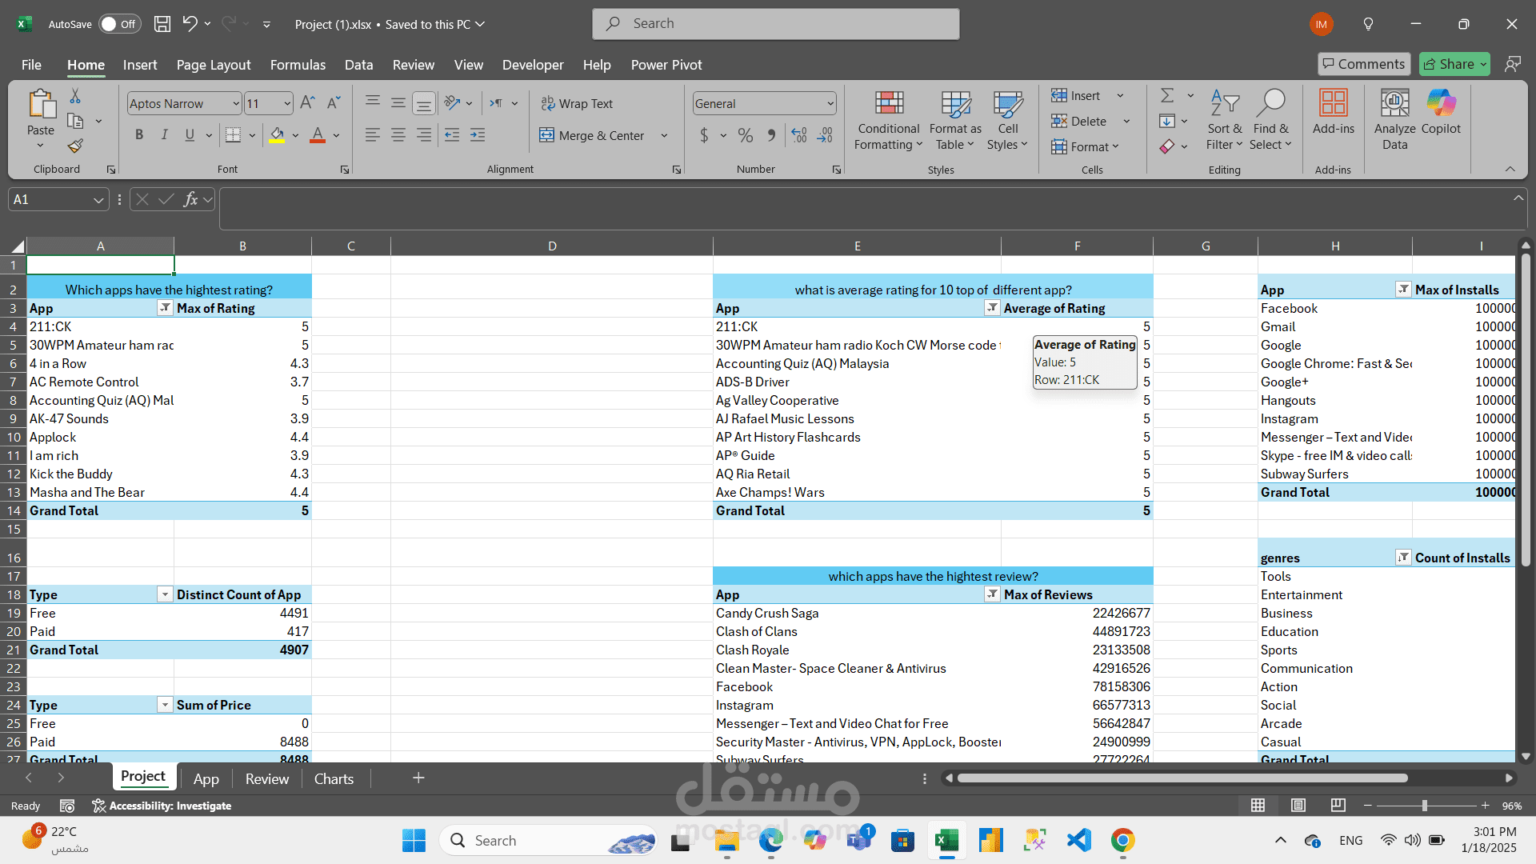Click Delete cells button

1079,121
